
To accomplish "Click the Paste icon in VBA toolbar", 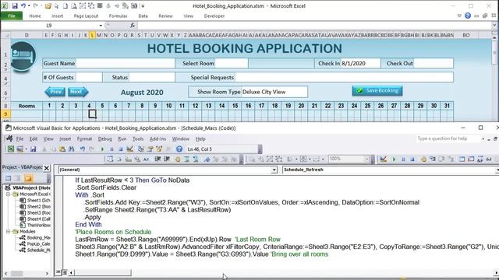I will click(x=62, y=149).
